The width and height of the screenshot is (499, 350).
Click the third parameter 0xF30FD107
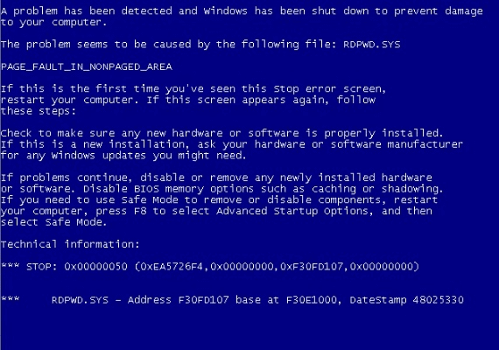(312, 266)
